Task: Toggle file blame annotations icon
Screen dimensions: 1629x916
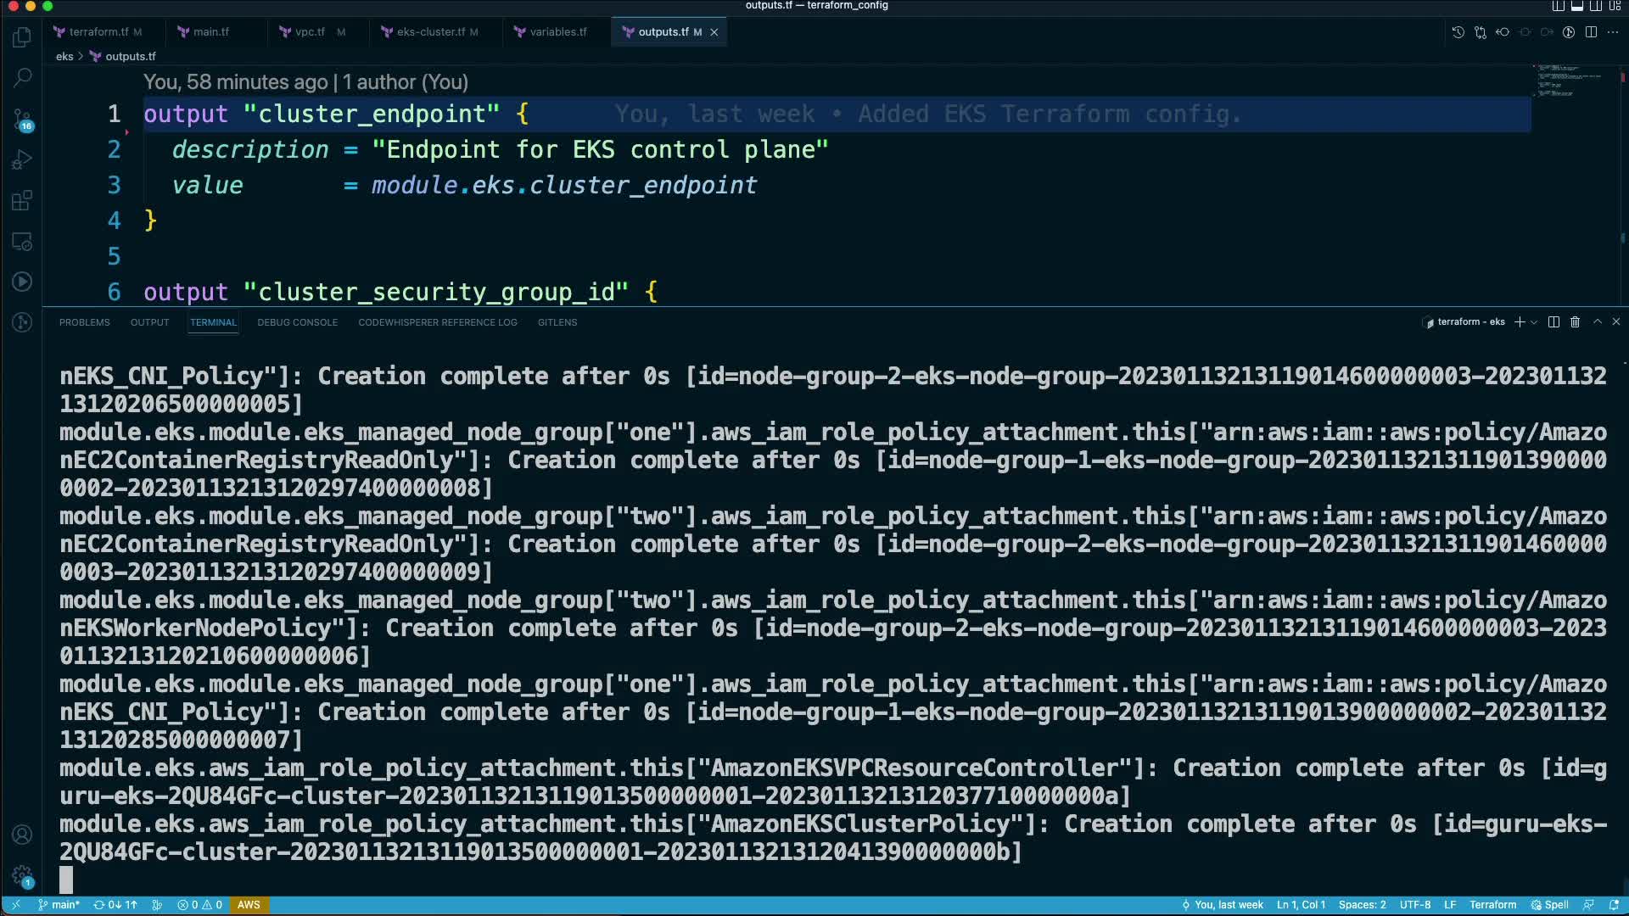Action: [x=1569, y=32]
